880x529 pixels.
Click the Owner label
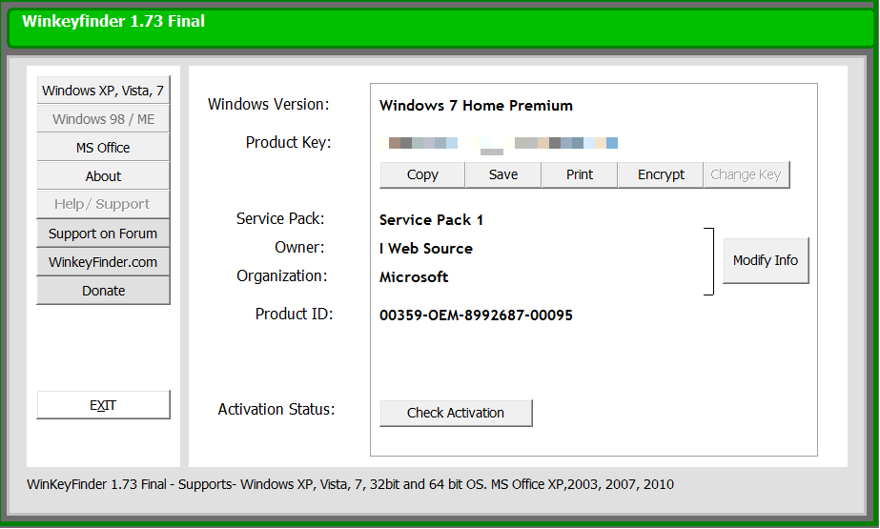299,248
